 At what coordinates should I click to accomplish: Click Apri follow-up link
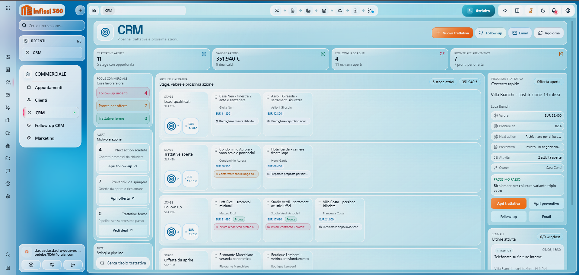pos(123,166)
